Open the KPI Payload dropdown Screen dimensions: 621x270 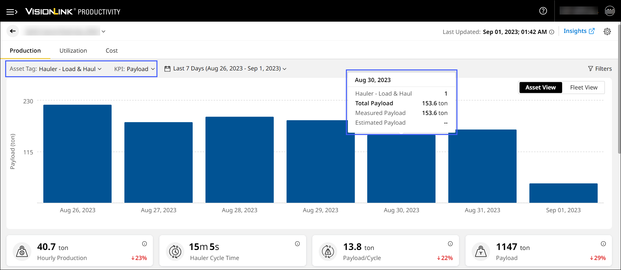point(134,69)
